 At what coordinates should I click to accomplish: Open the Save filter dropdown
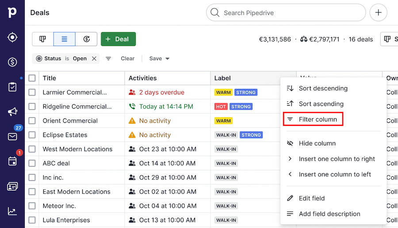click(x=159, y=58)
